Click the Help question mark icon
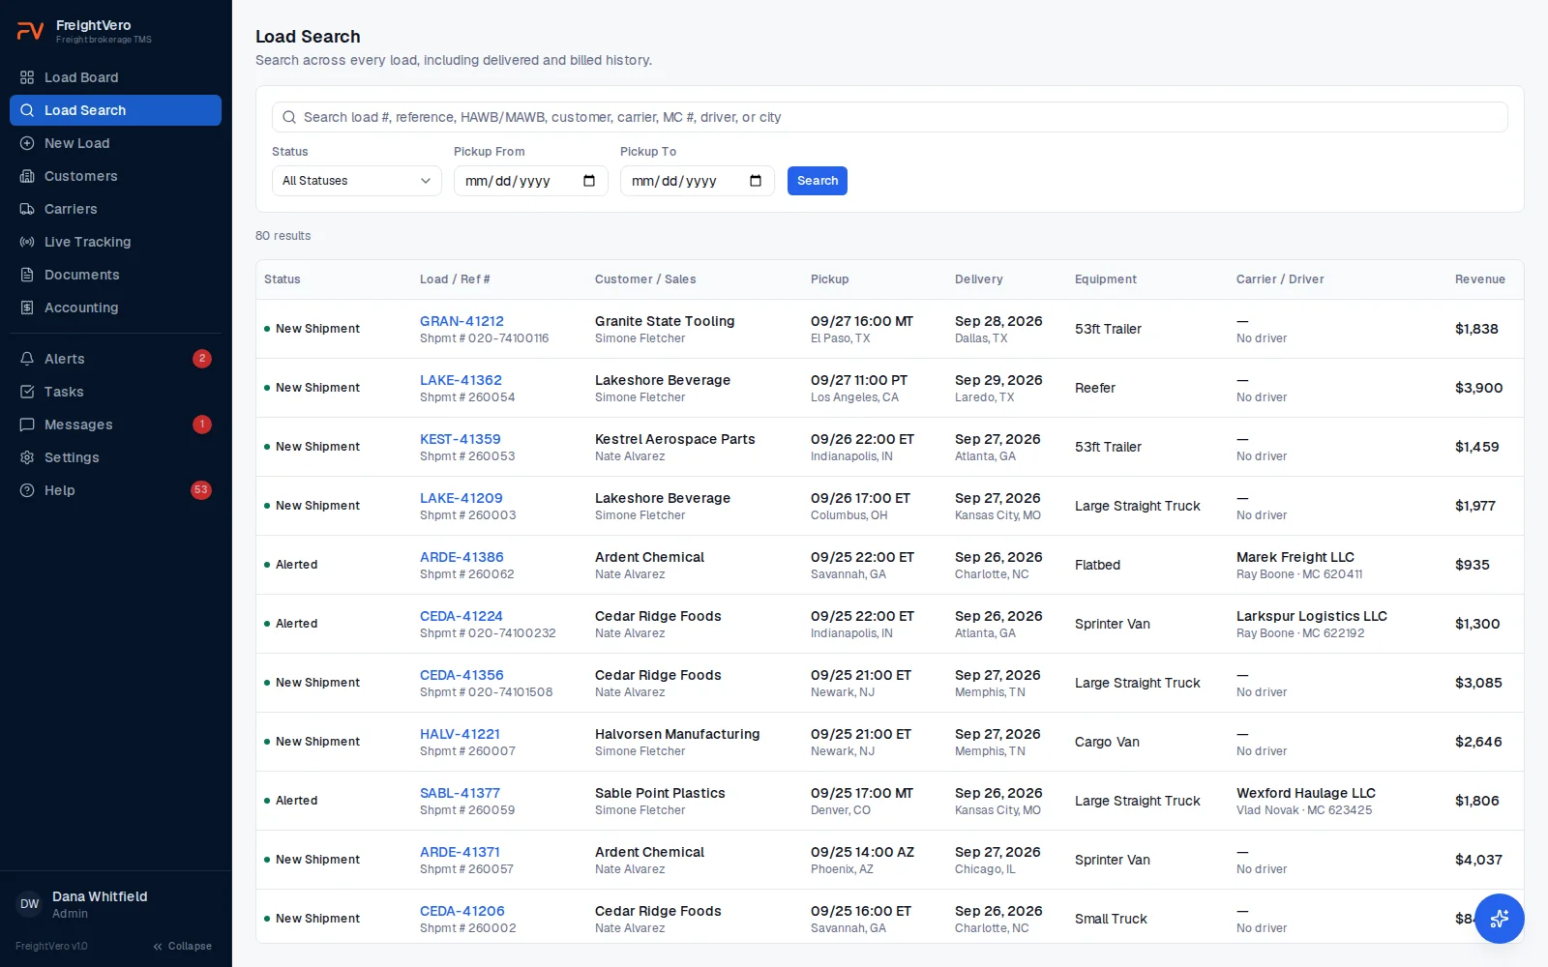 pyautogui.click(x=27, y=490)
